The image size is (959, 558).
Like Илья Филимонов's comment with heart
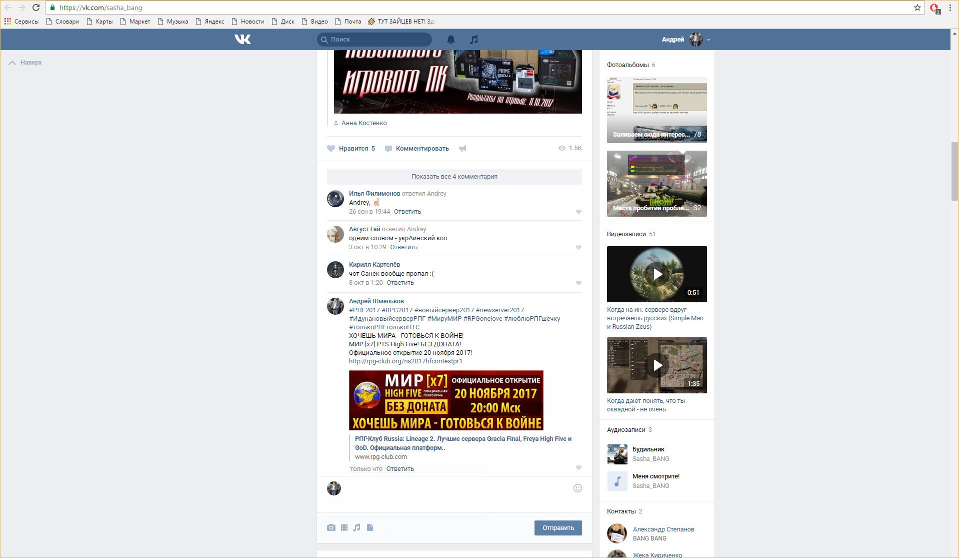(578, 212)
